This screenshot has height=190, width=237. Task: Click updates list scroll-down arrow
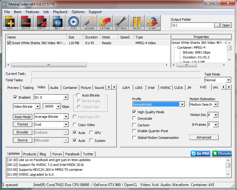228,174
